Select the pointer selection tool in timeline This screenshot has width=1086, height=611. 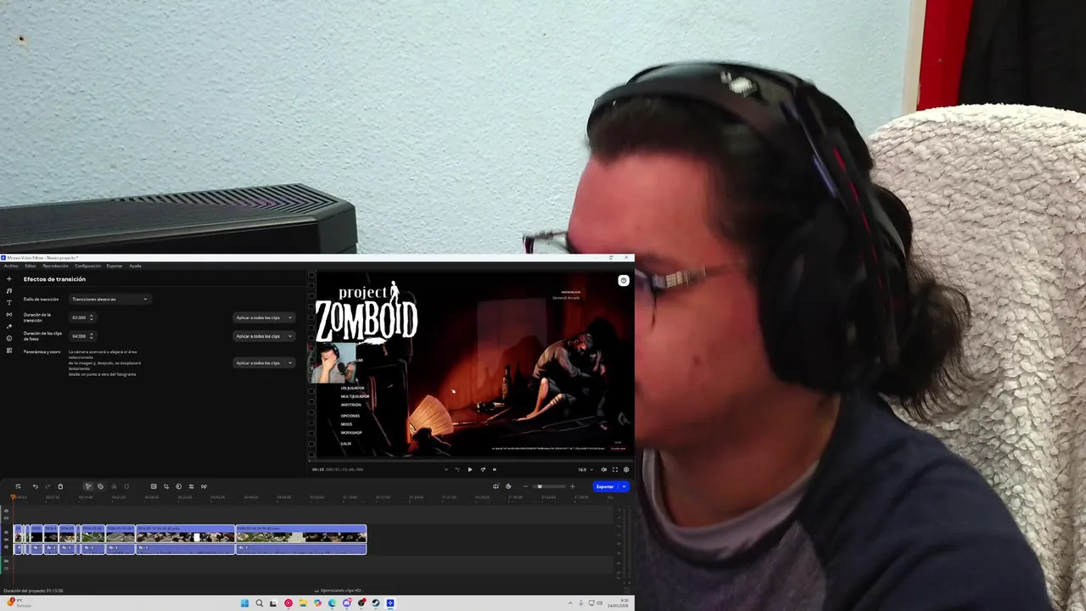click(88, 486)
